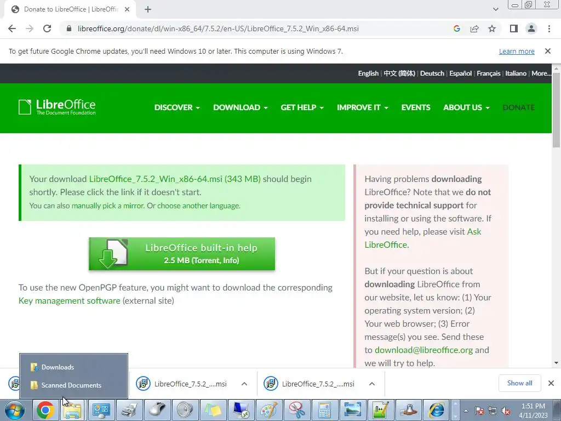
Task: Click the share page icon
Action: (x=474, y=29)
